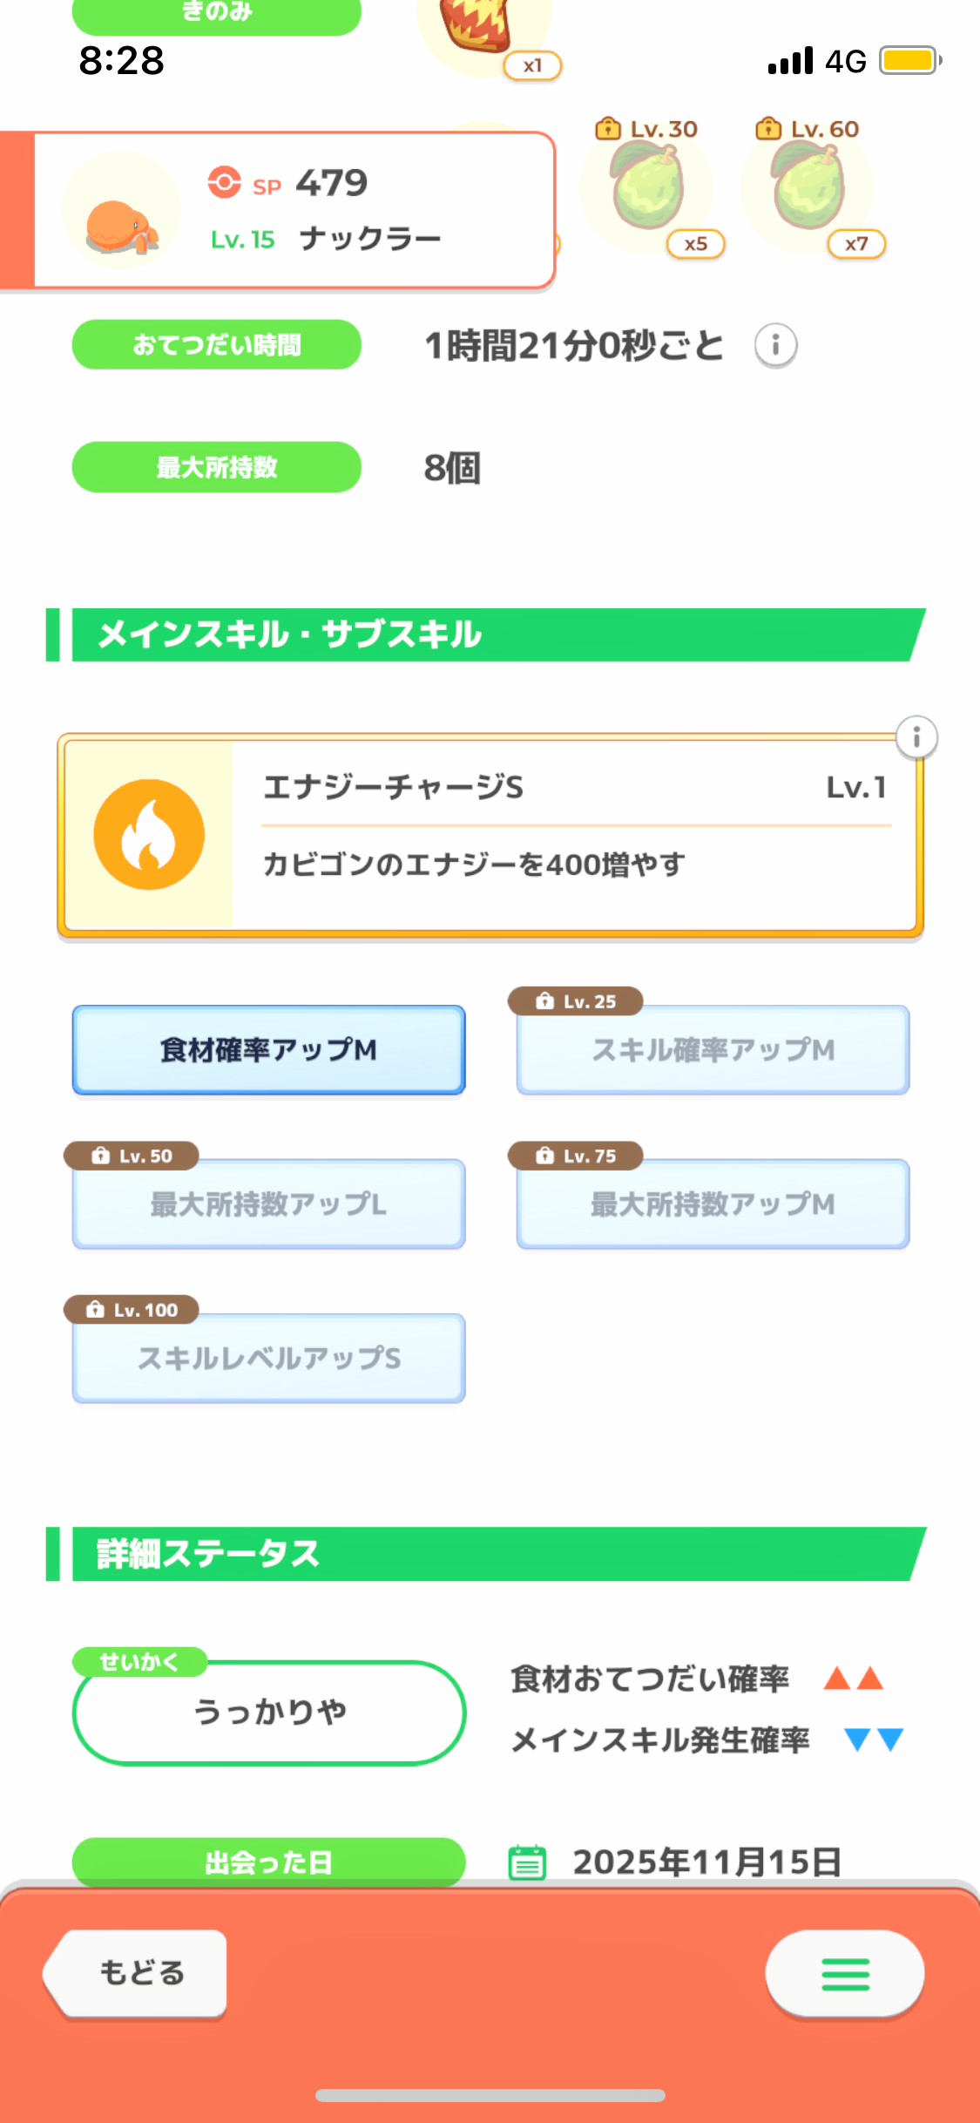The image size is (980, 2123).
Task: Tap the flame skill icon for エナジーチャージS
Action: pos(149,835)
